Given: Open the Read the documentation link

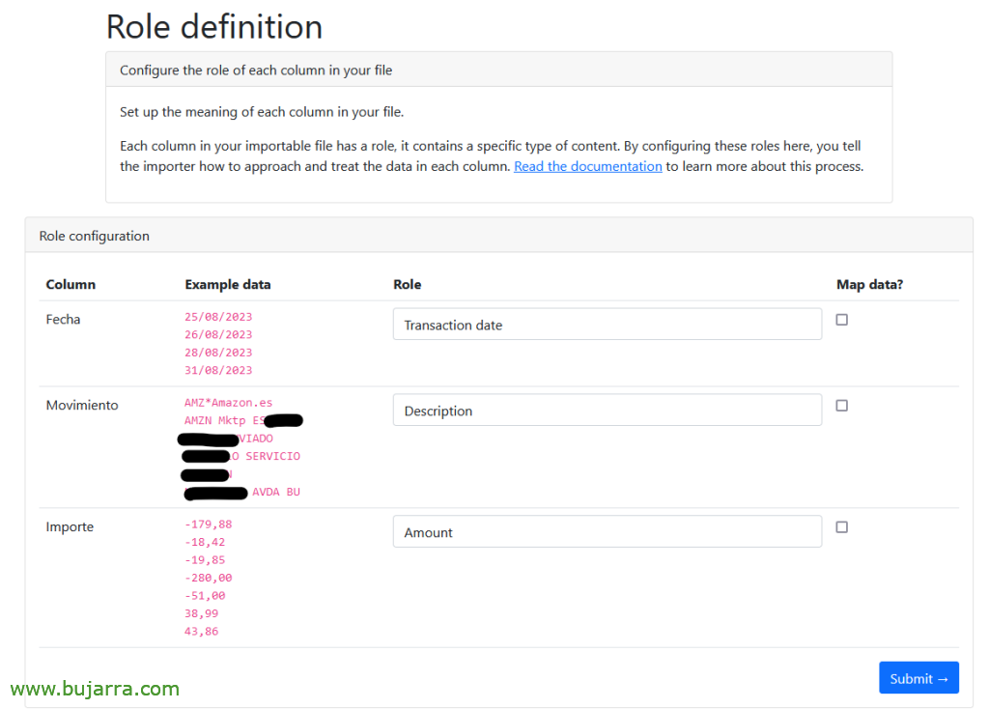Looking at the screenshot, I should tap(587, 166).
